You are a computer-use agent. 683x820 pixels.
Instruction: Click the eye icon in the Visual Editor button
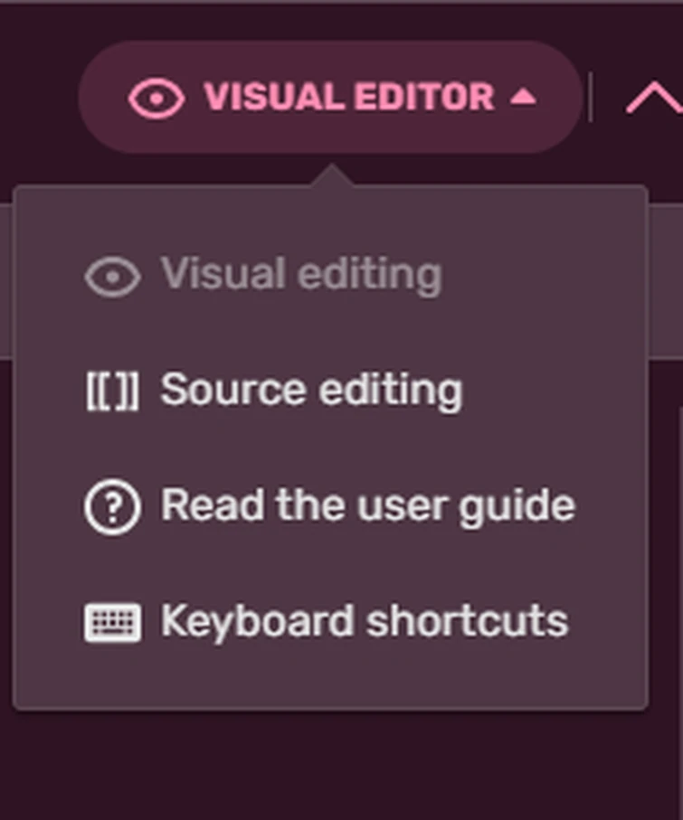156,98
